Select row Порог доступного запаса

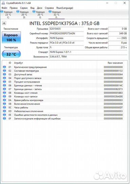pyautogui.click(x=63, y=78)
